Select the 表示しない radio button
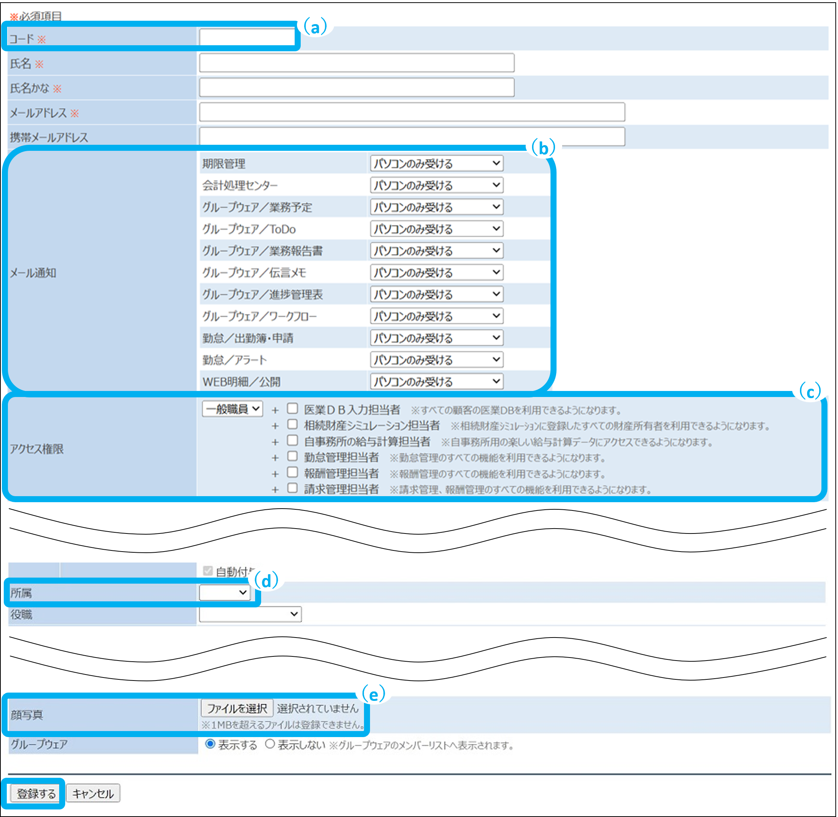 pos(269,744)
